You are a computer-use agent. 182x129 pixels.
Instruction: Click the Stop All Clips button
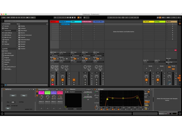point(167,50)
